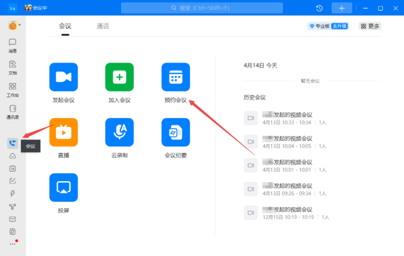Open 会议纪要 meeting minutes icon

coord(176,132)
